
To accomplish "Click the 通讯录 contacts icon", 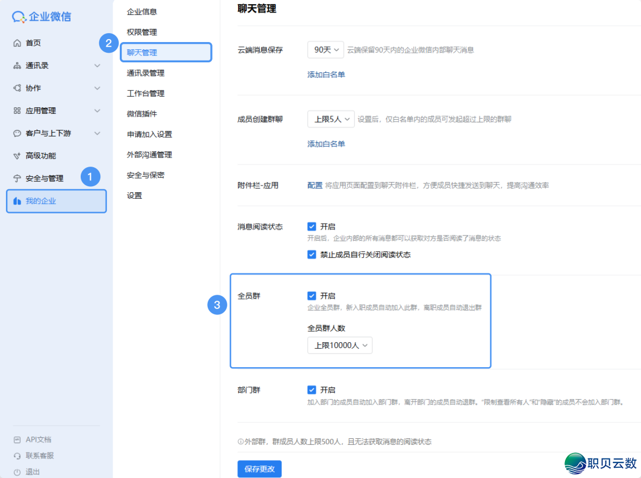I will click(x=17, y=65).
